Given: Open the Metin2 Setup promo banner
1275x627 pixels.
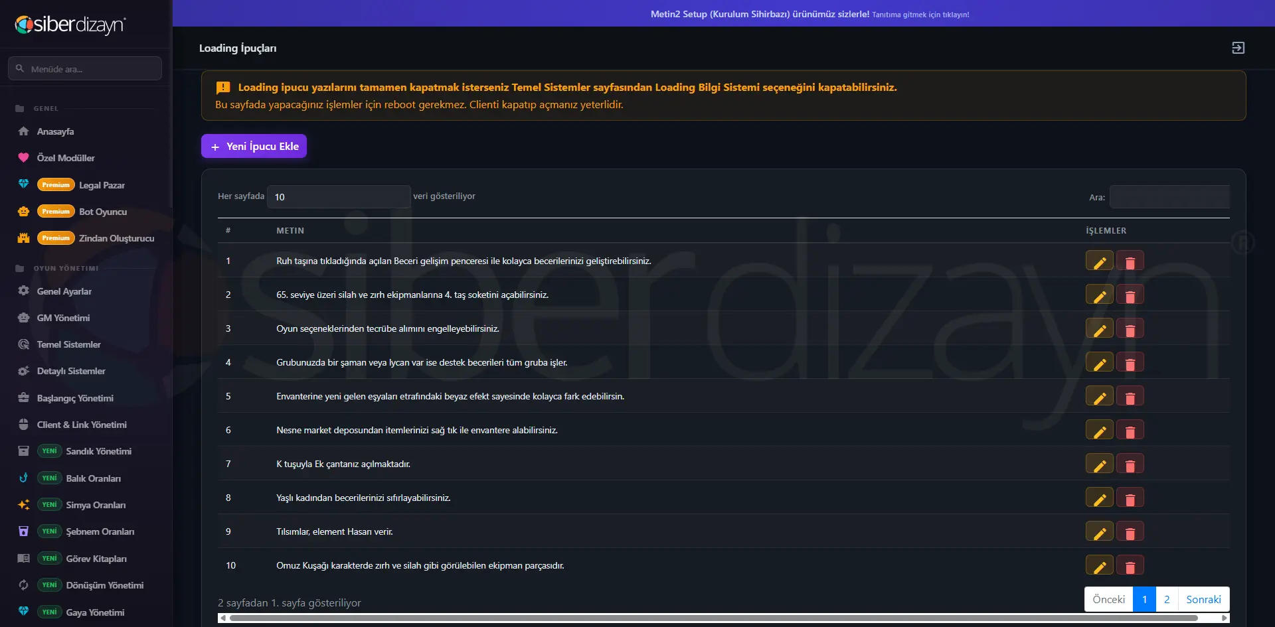Looking at the screenshot, I should 809,14.
